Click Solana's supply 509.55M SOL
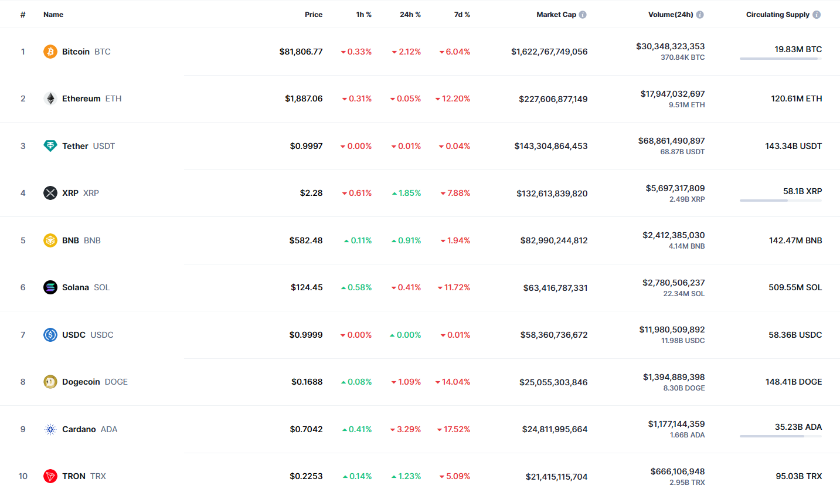 coord(795,287)
